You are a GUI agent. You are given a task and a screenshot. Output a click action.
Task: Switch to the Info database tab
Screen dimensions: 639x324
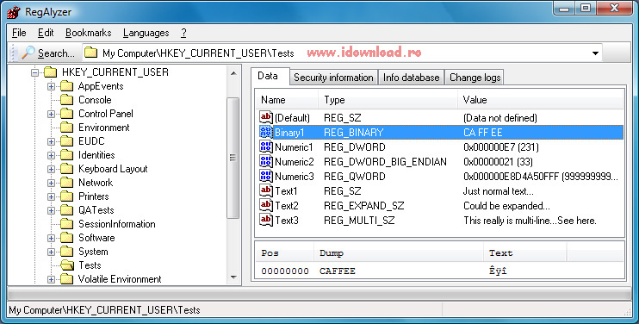coord(411,78)
